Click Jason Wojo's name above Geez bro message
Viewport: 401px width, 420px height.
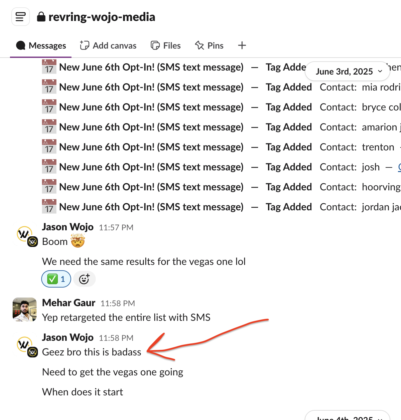(67, 337)
